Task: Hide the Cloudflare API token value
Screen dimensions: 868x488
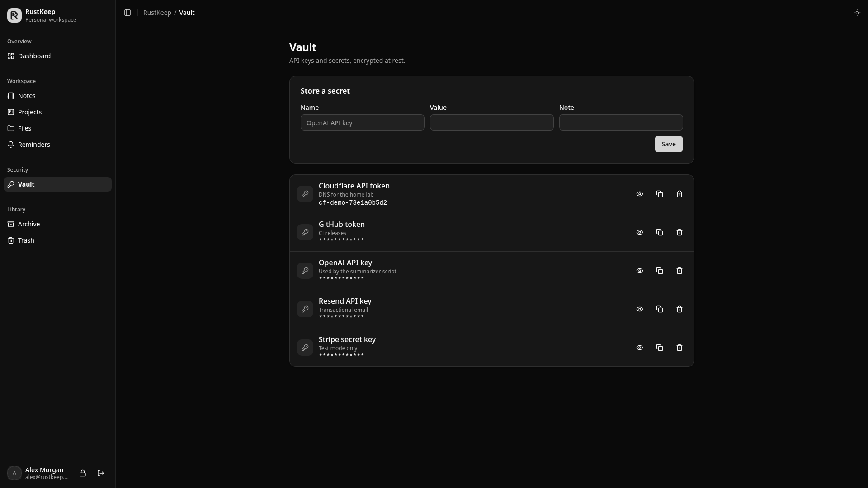Action: (x=640, y=194)
